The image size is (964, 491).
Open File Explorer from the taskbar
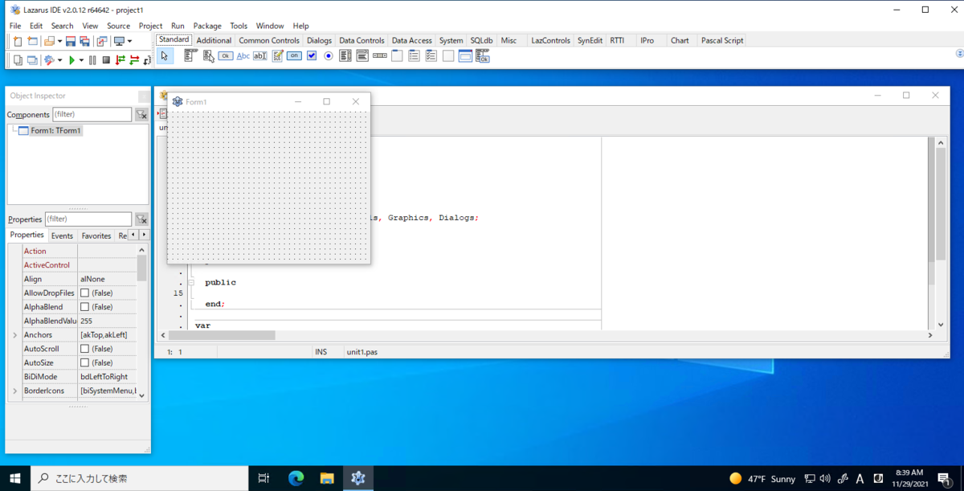(327, 478)
